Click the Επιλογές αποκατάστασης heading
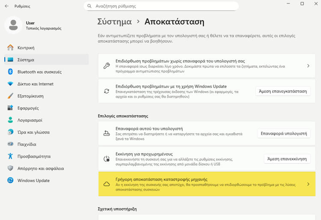The width and height of the screenshot is (321, 220). pos(123,116)
